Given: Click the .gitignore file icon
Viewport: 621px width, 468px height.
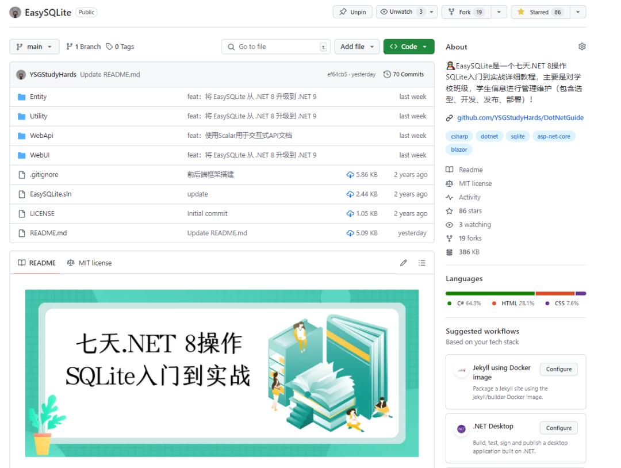Looking at the screenshot, I should (22, 175).
